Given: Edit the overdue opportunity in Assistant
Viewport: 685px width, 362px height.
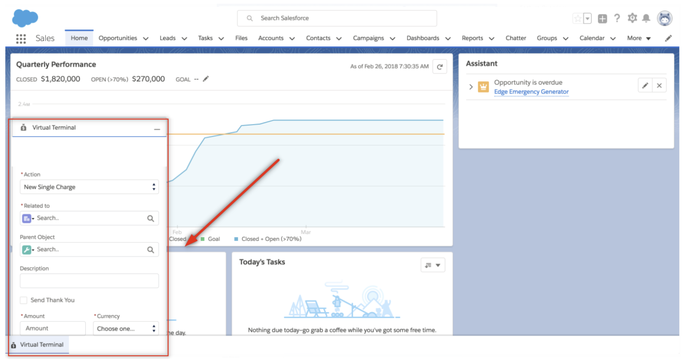Looking at the screenshot, I should pos(645,85).
